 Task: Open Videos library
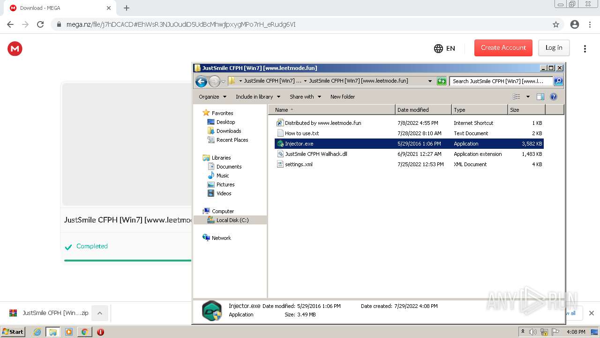tap(219, 193)
